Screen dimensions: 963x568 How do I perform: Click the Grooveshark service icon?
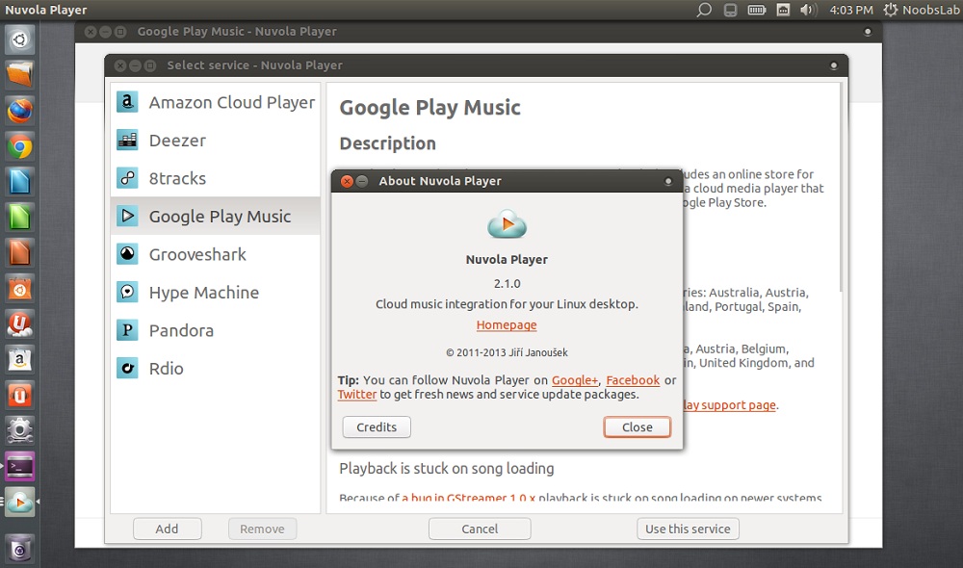click(127, 254)
